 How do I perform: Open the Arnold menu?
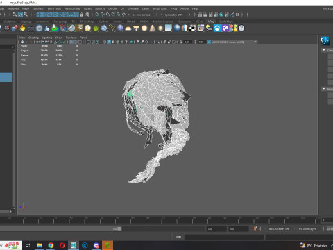pos(185,8)
